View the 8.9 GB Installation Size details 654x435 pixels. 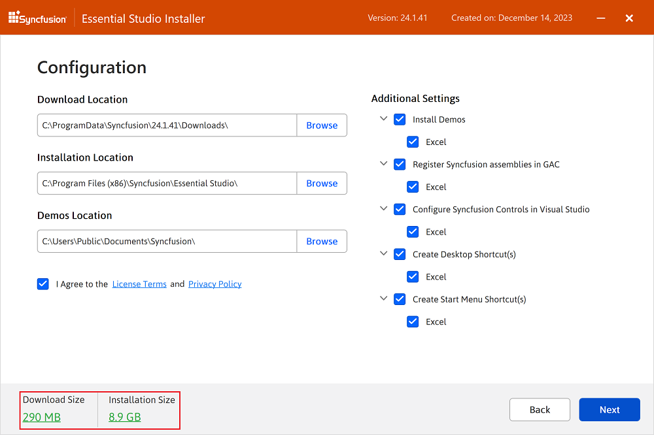click(124, 417)
